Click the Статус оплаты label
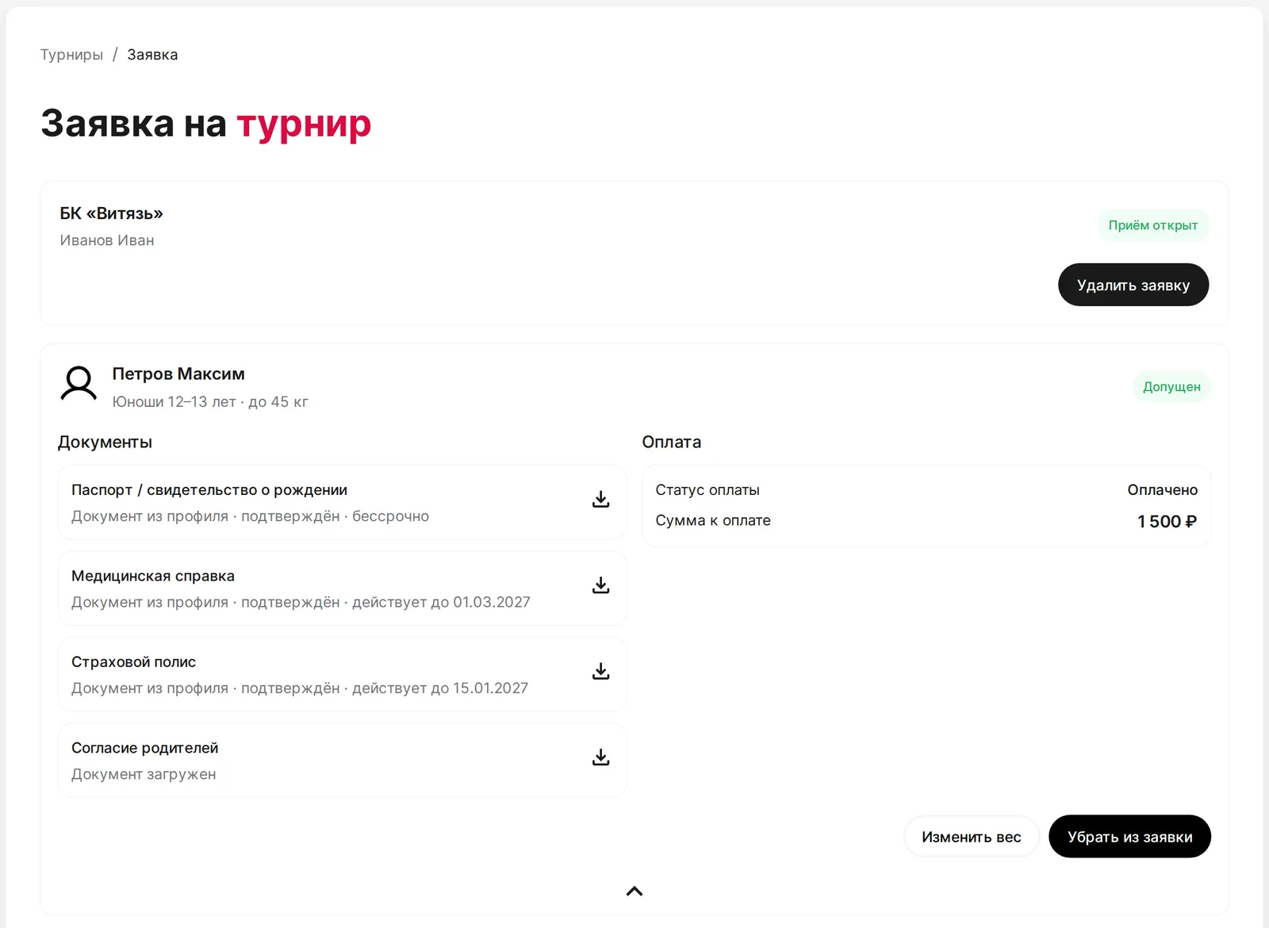The height and width of the screenshot is (928, 1269). [707, 490]
